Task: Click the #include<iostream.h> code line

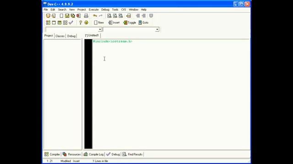Action: click(x=113, y=41)
